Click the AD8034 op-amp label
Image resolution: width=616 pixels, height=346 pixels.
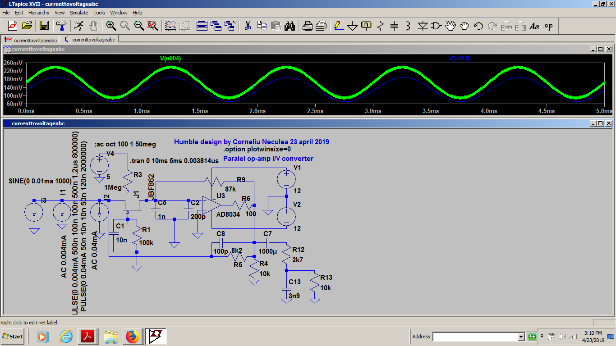tap(228, 214)
